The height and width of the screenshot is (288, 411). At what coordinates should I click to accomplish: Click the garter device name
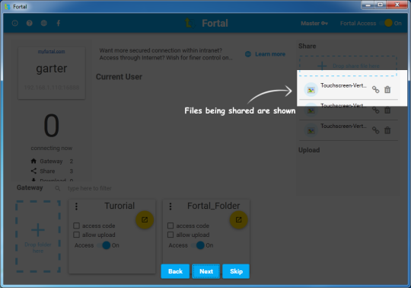52,69
